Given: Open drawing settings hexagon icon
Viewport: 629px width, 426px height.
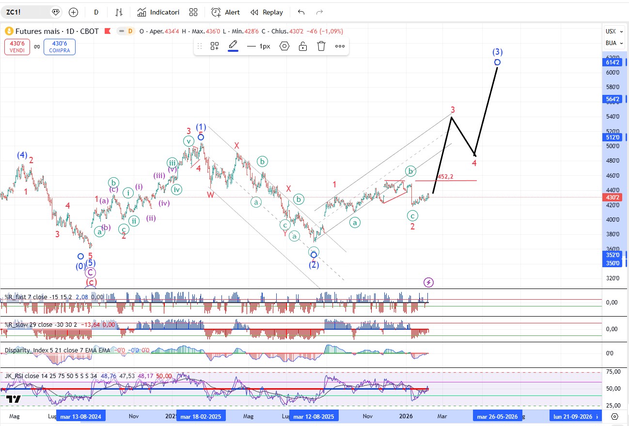Looking at the screenshot, I should click(284, 46).
